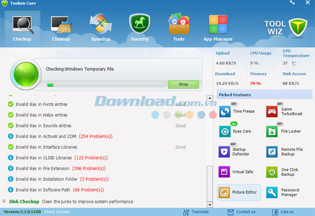This screenshot has width=315, height=216.
Task: Launch the File Locker icon
Action: tap(272, 131)
